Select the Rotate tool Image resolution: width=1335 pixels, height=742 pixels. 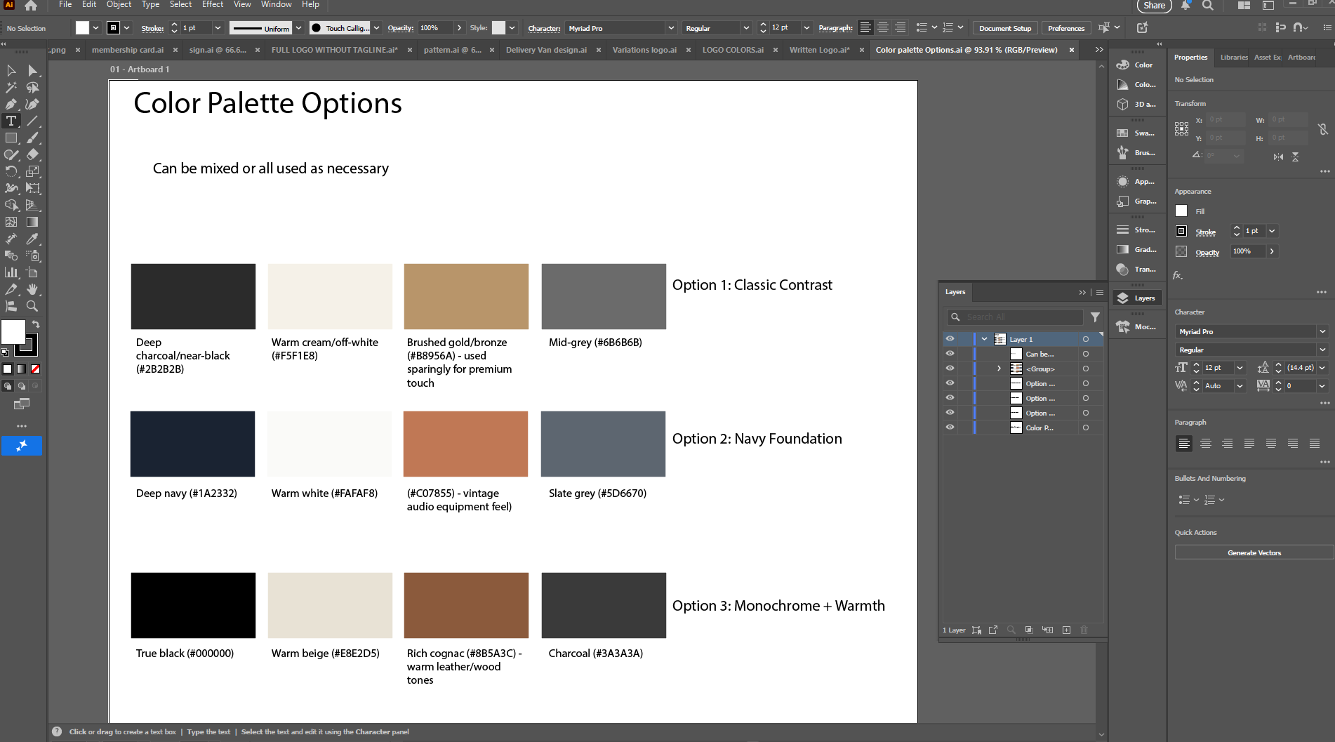(x=11, y=171)
